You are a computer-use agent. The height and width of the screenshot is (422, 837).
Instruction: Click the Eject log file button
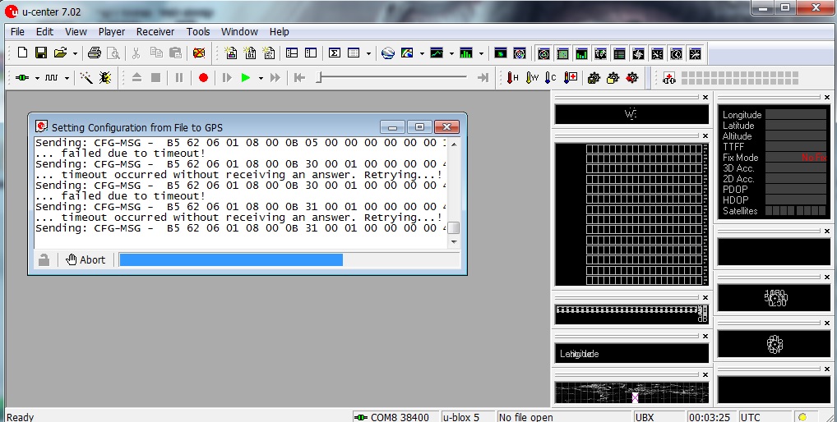(136, 78)
